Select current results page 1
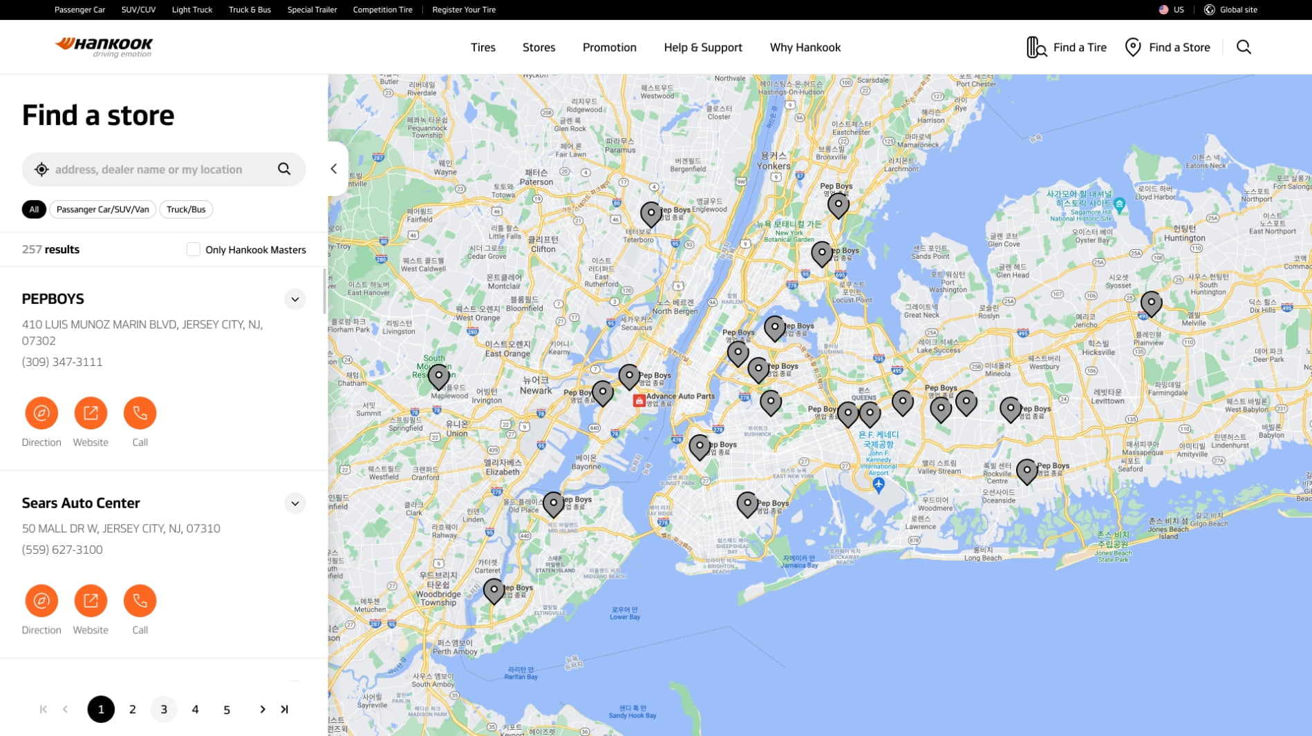Image resolution: width=1312 pixels, height=736 pixels. (x=101, y=709)
